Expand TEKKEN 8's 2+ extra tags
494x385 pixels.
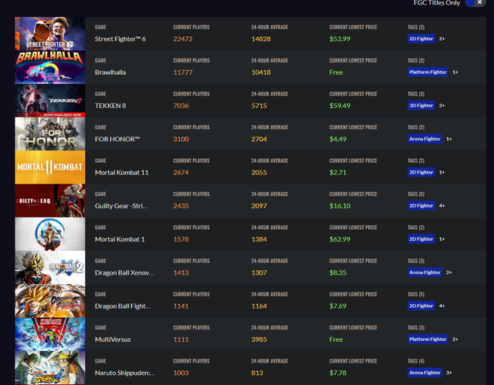pos(442,106)
